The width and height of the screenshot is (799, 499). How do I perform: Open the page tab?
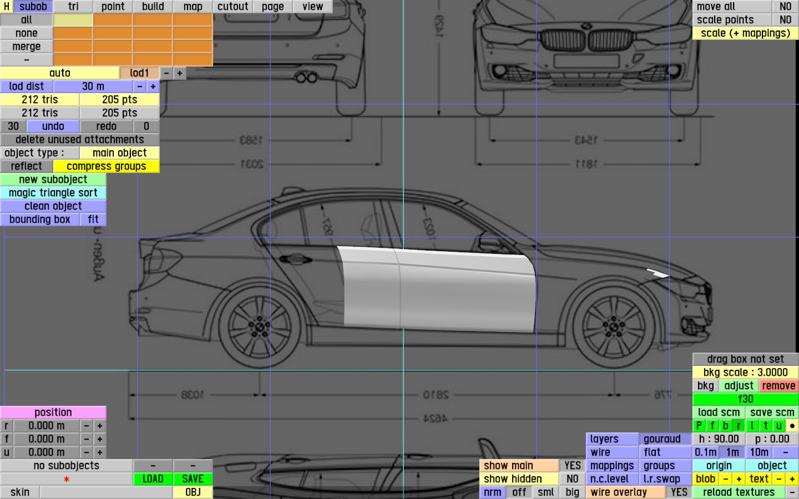(x=273, y=7)
